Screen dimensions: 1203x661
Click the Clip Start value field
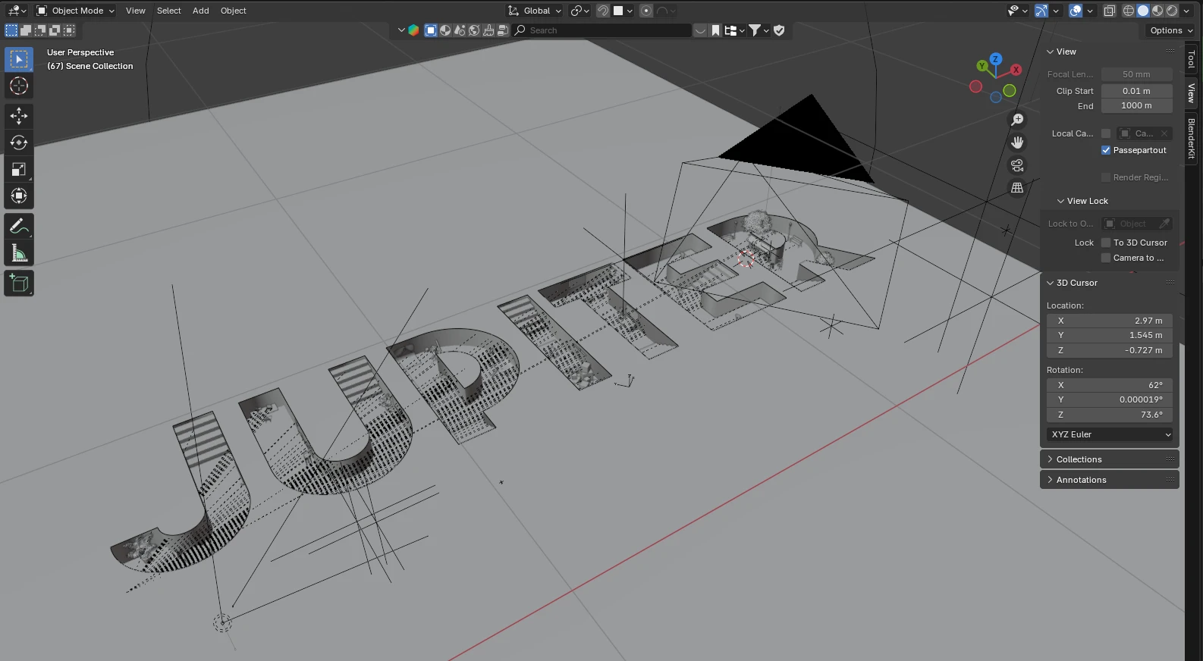click(x=1136, y=91)
